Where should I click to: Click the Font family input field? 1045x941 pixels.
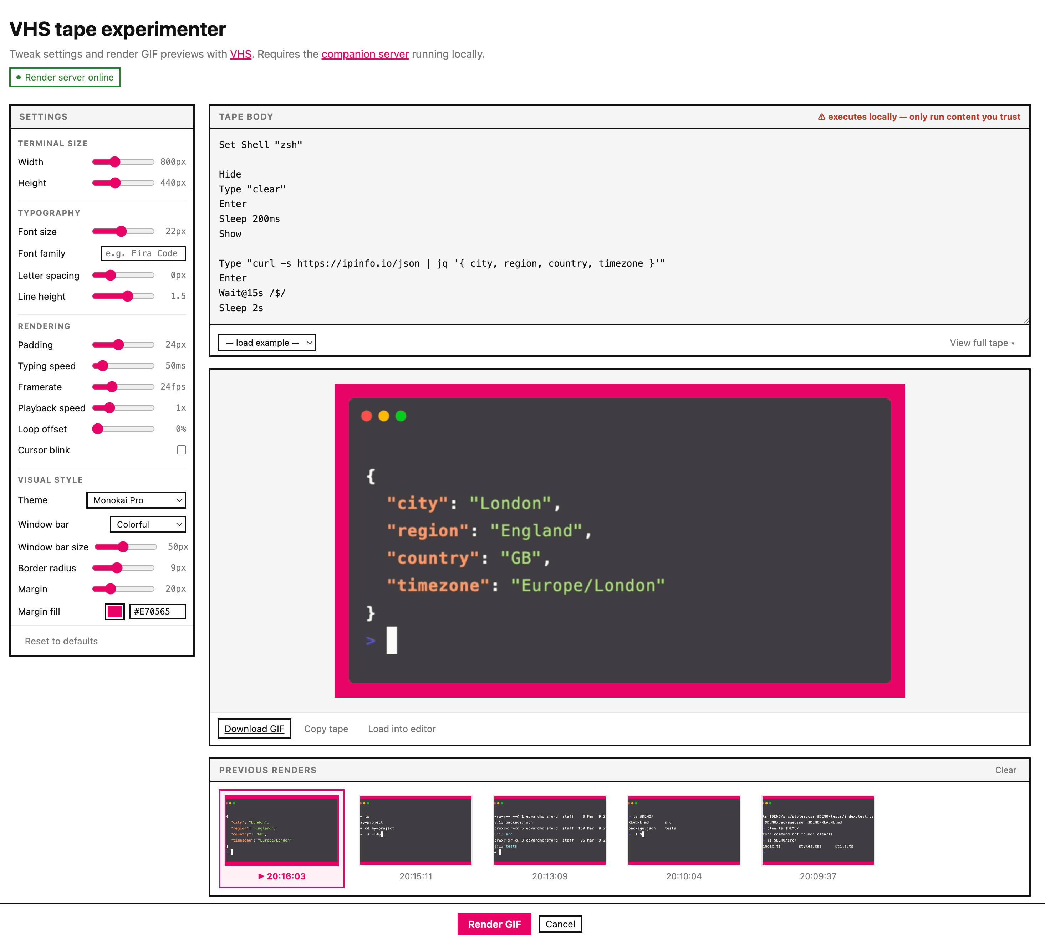(x=143, y=253)
